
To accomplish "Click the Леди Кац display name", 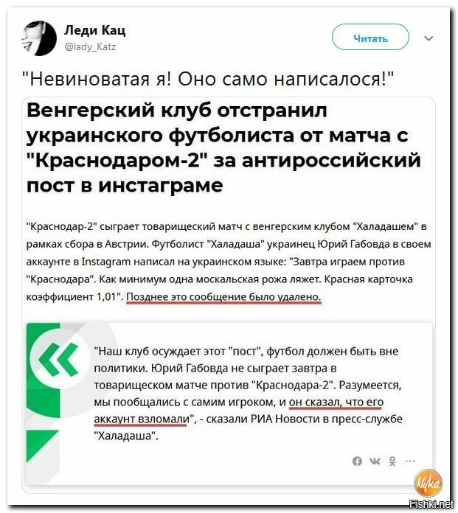I will [95, 30].
